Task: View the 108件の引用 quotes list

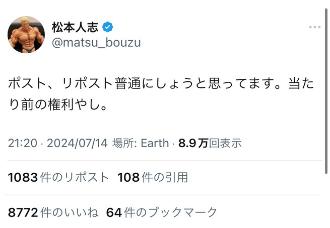Action: [153, 177]
